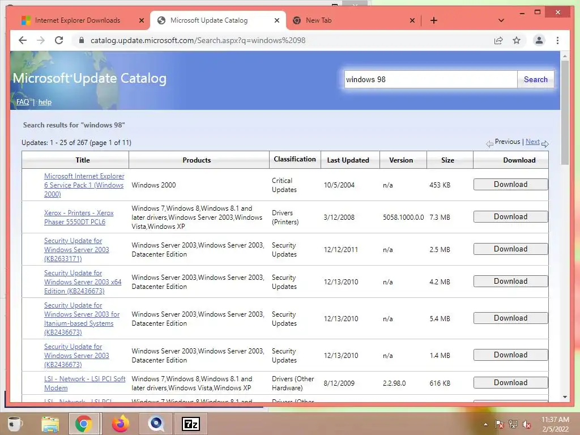
Task: Download the 4.2 MB x64 Edition update
Action: (510, 281)
